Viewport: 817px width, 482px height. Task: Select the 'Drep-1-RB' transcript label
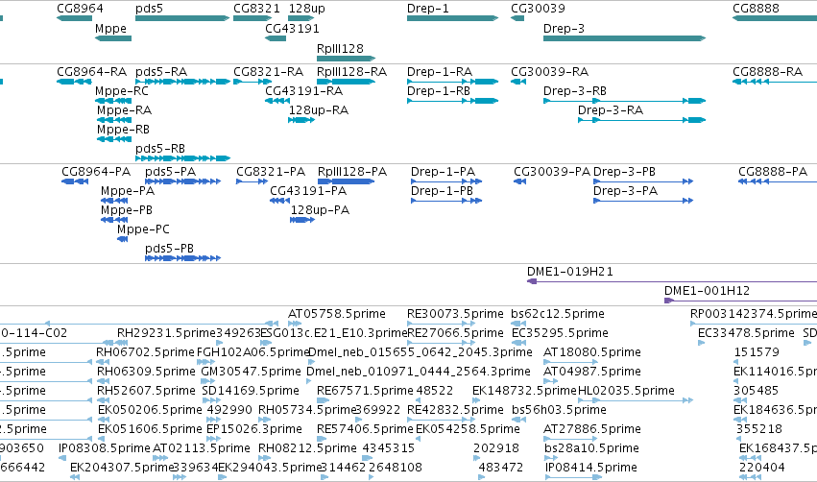coord(439,90)
